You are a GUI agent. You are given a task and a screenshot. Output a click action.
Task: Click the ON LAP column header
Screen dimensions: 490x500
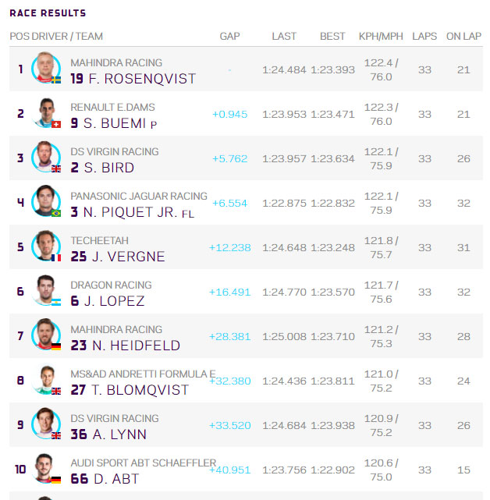coord(463,37)
